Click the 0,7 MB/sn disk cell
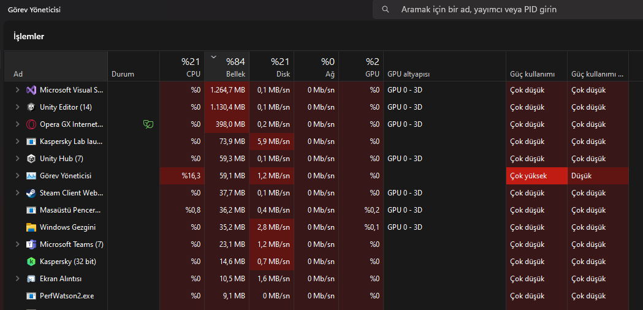 [272, 262]
